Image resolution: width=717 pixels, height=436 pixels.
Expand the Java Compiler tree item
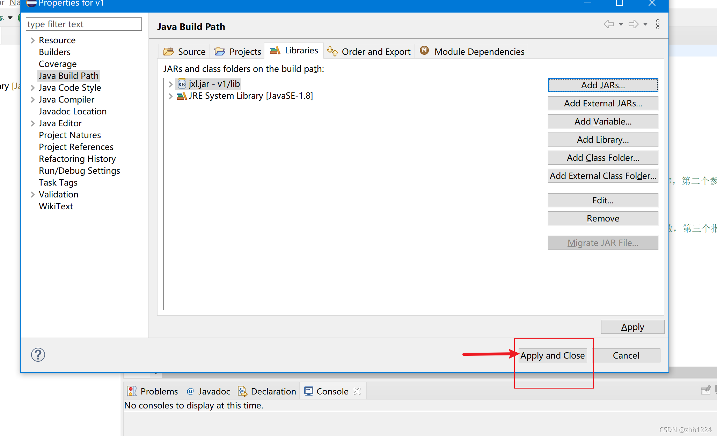click(32, 100)
